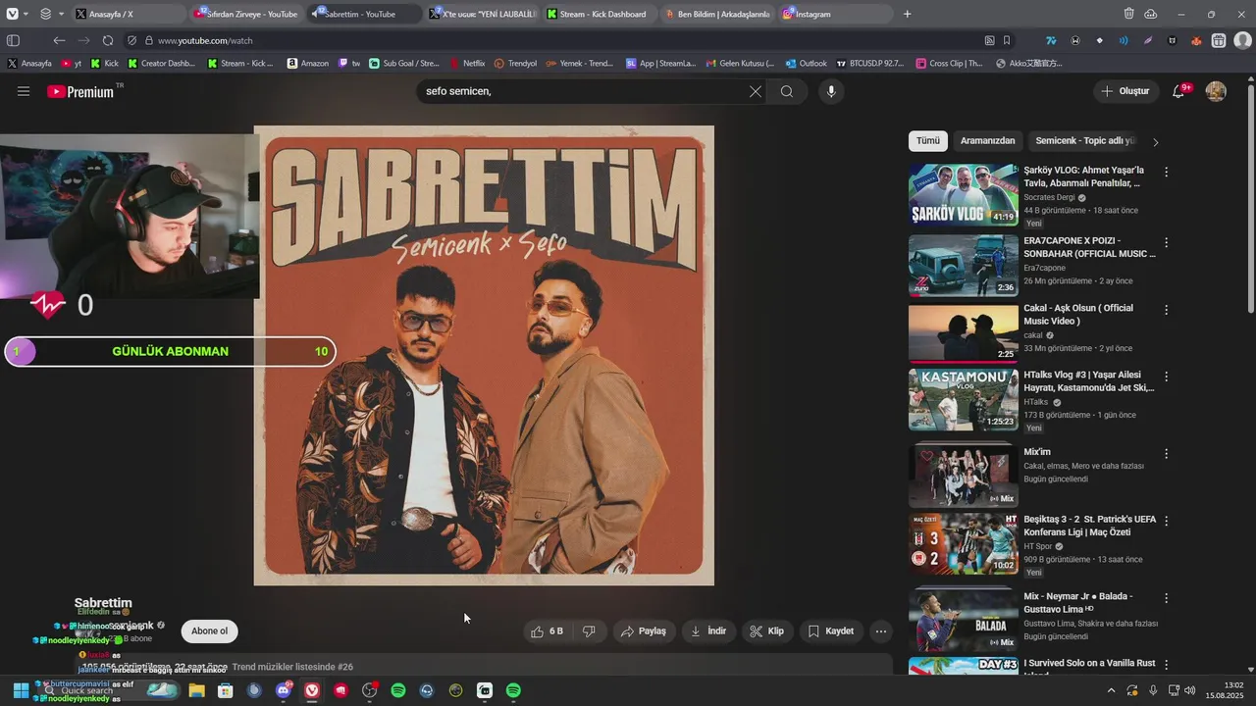Open closed tabs trash icon
Viewport: 1256px width, 706px height.
(x=1128, y=14)
